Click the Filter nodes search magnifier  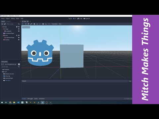(19, 24)
